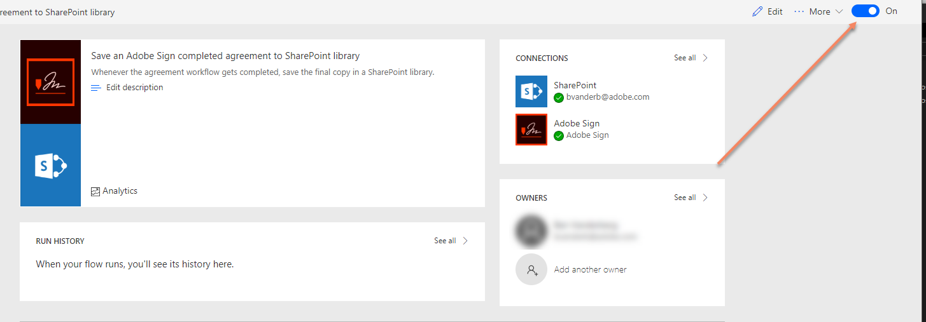The image size is (926, 322).
Task: Click the add person icon
Action: (531, 269)
